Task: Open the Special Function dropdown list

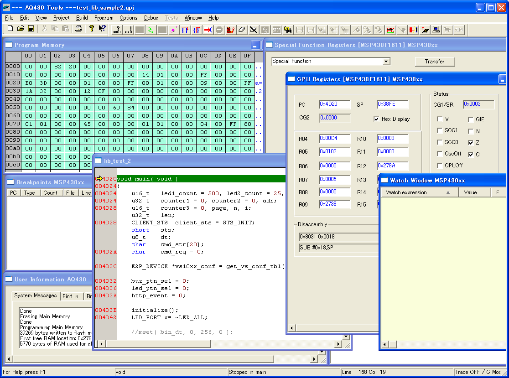Action: [386, 61]
